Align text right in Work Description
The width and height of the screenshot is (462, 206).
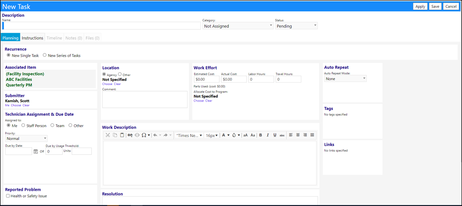(305, 135)
